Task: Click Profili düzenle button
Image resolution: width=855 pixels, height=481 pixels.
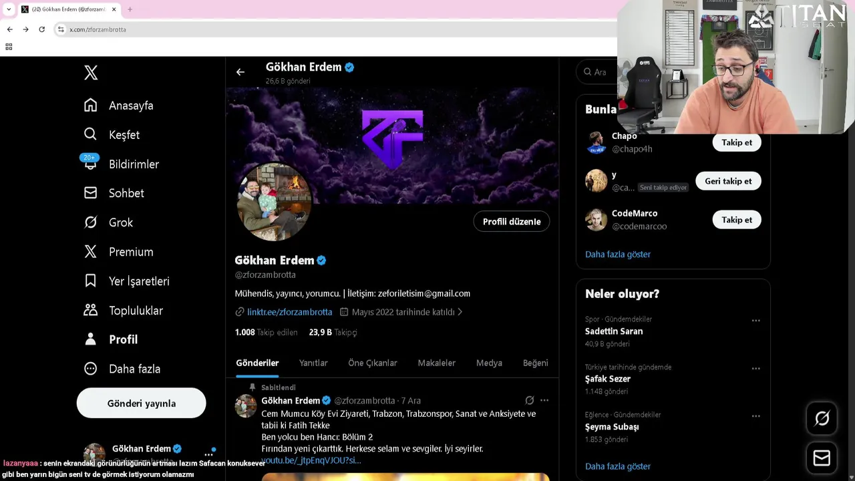Action: [x=512, y=222]
